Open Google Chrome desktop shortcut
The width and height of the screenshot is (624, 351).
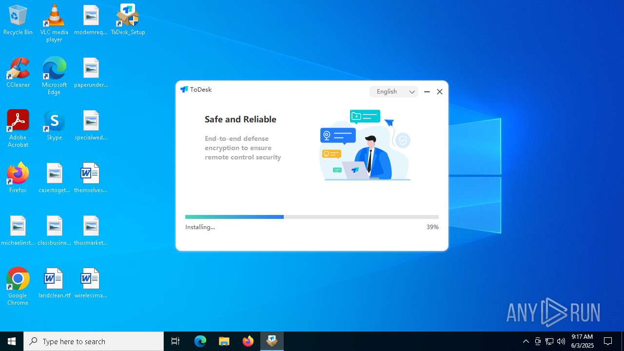18,287
